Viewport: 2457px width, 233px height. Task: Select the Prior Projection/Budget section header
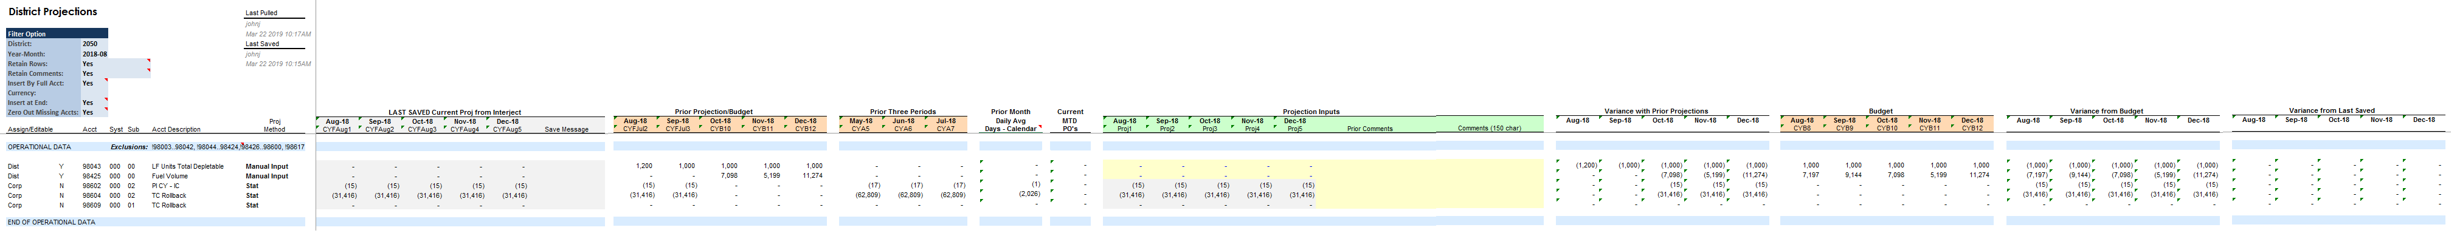pyautogui.click(x=713, y=112)
